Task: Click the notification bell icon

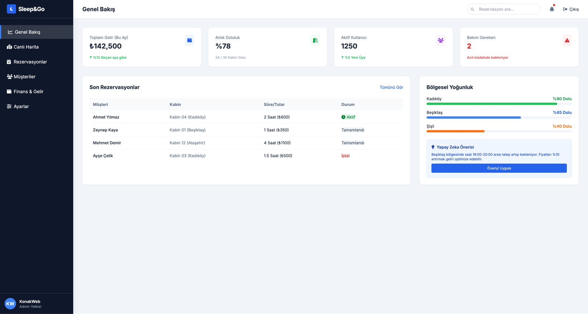Action: click(552, 9)
